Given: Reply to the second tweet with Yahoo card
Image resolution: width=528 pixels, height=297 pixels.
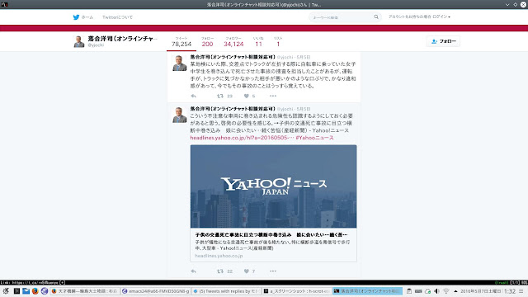Looking at the screenshot, I should [193, 271].
